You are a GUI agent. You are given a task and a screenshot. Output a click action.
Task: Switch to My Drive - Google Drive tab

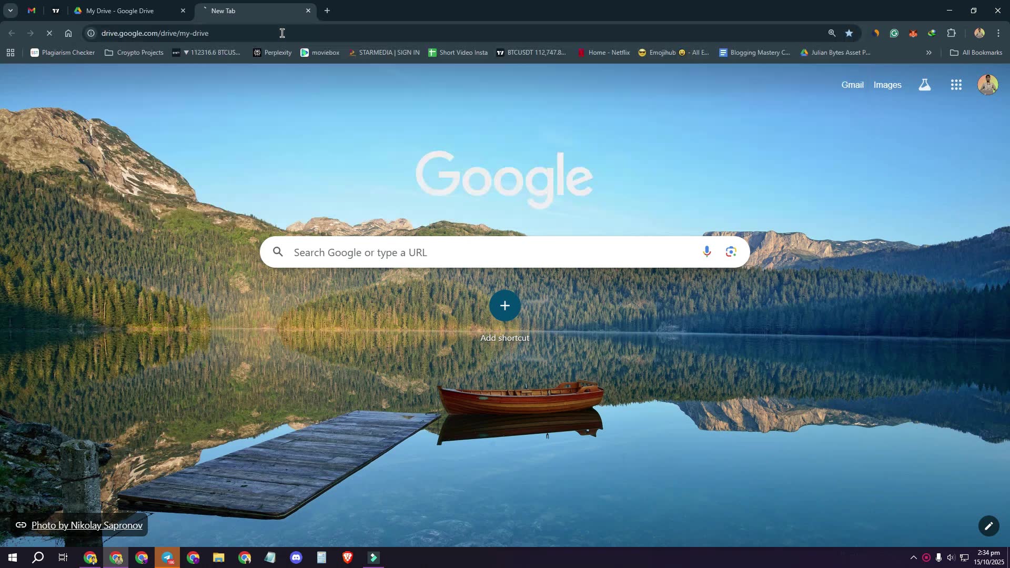120,11
